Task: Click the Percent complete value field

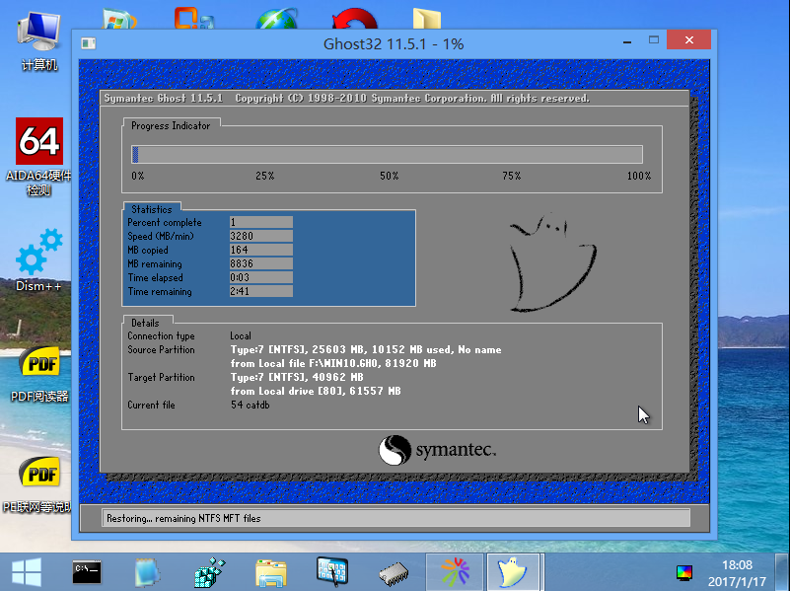Action: [x=261, y=222]
